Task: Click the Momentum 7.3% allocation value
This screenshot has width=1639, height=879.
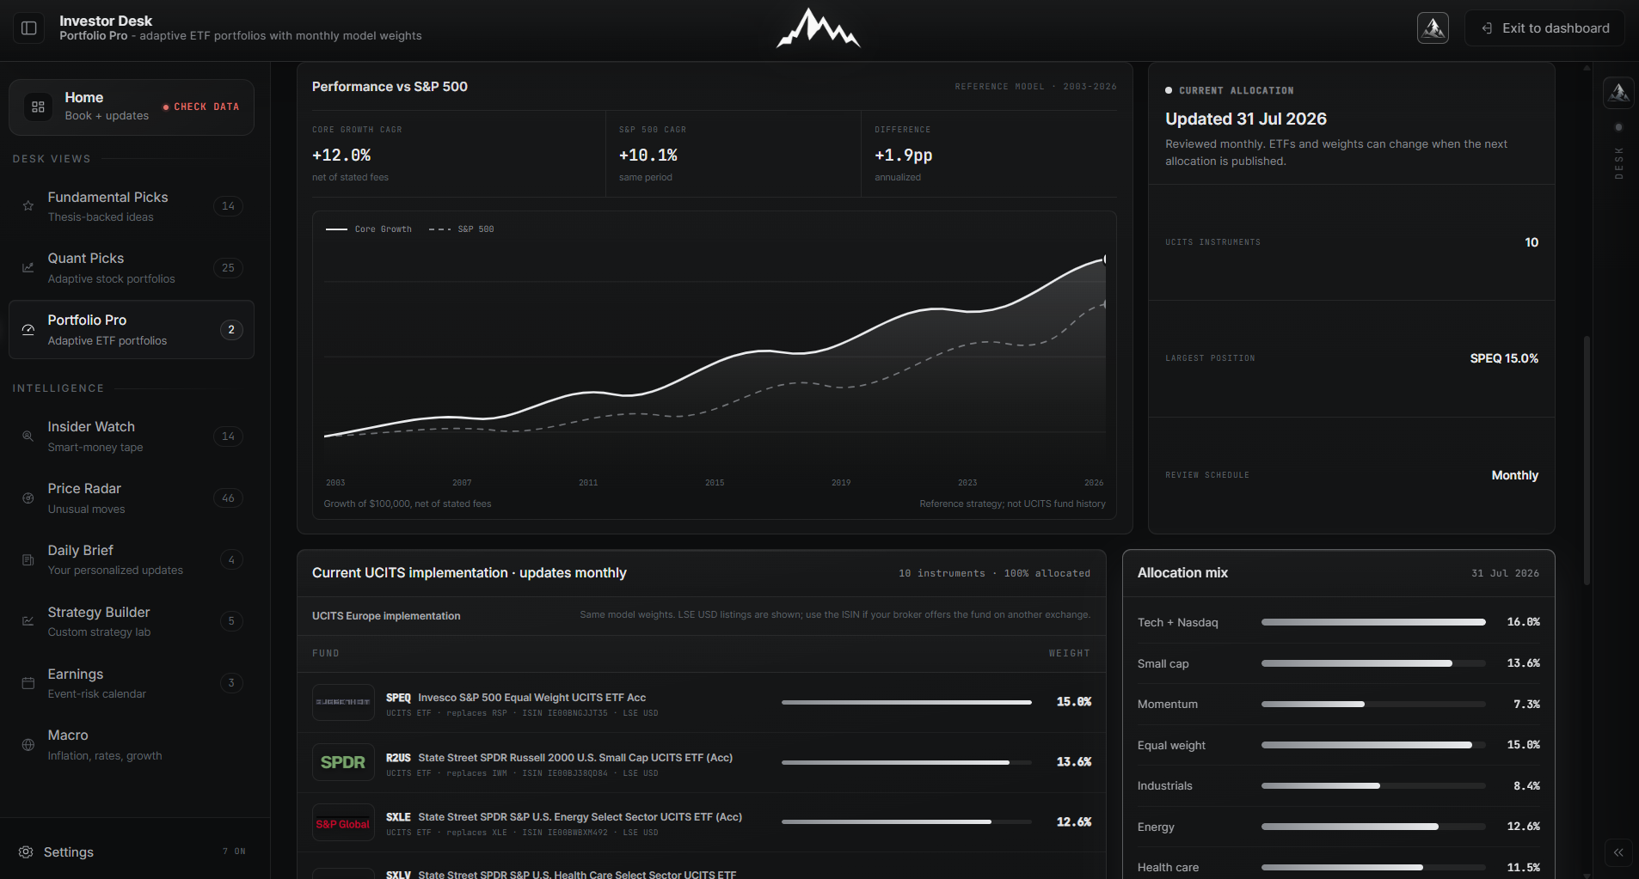Action: click(x=1526, y=705)
